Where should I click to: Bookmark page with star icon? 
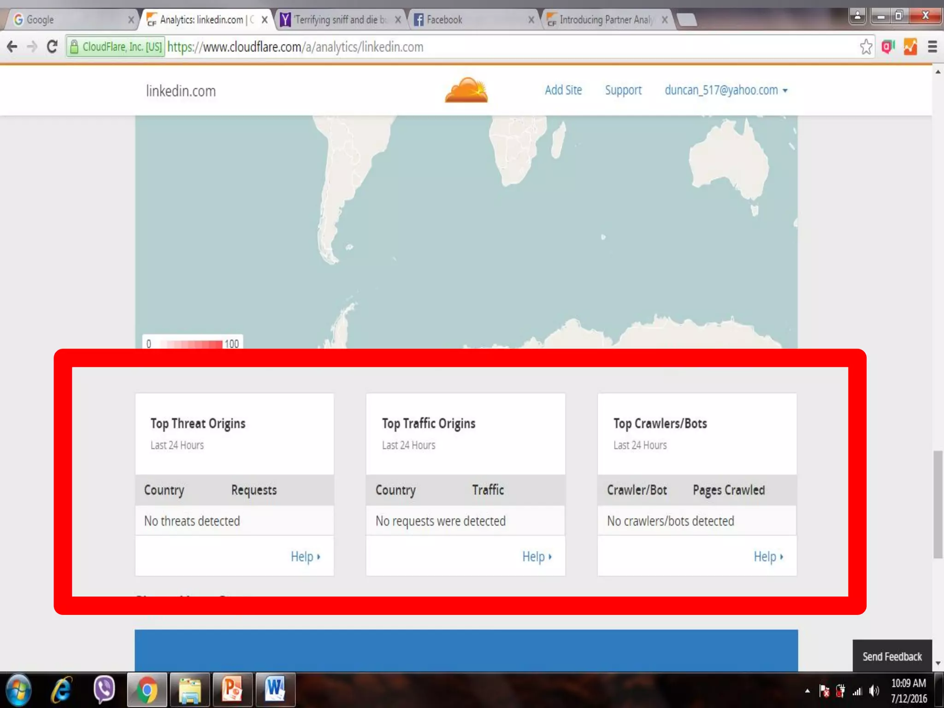[x=866, y=47]
